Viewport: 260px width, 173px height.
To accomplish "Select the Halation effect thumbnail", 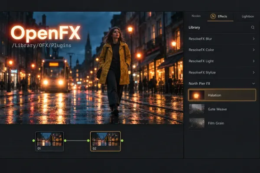I will [x=197, y=95].
